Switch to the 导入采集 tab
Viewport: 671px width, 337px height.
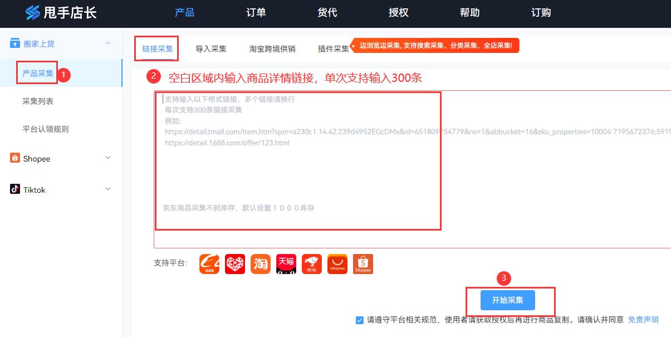(x=211, y=48)
